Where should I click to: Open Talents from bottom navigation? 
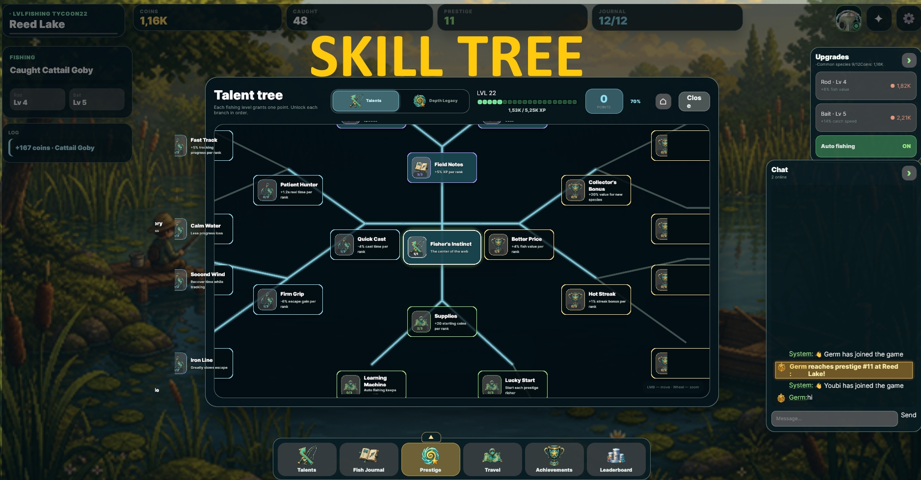307,459
